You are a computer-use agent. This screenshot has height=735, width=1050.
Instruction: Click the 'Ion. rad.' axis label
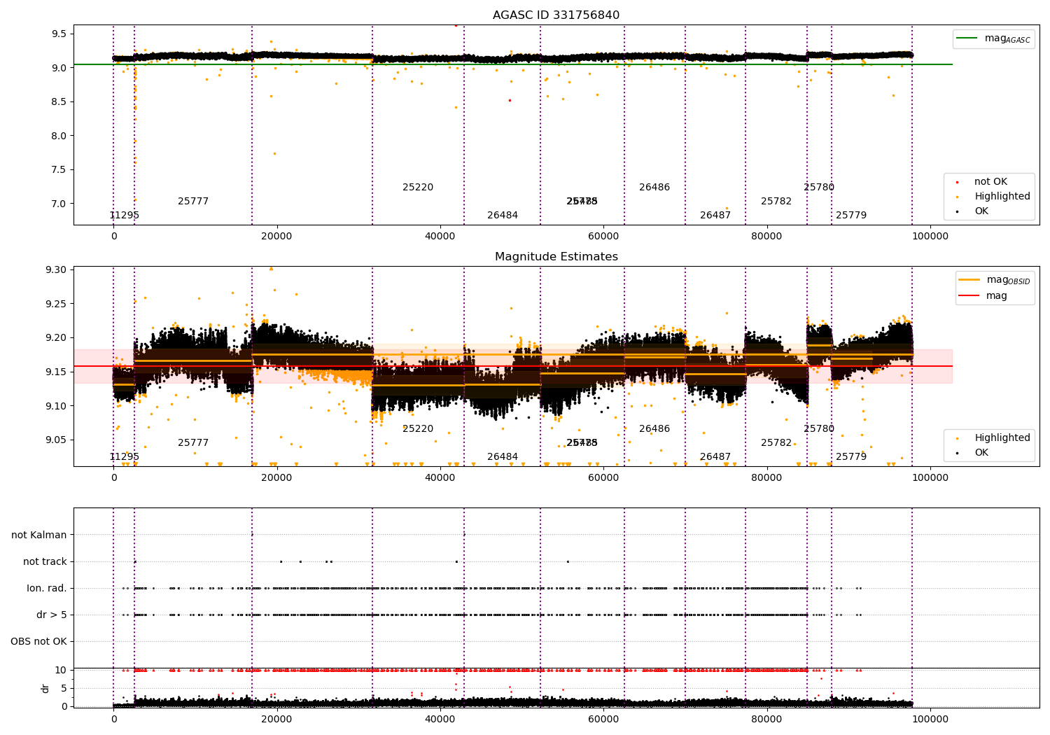pos(47,588)
